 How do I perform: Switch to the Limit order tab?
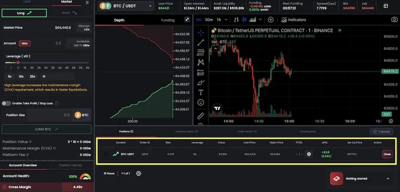(27, 2)
